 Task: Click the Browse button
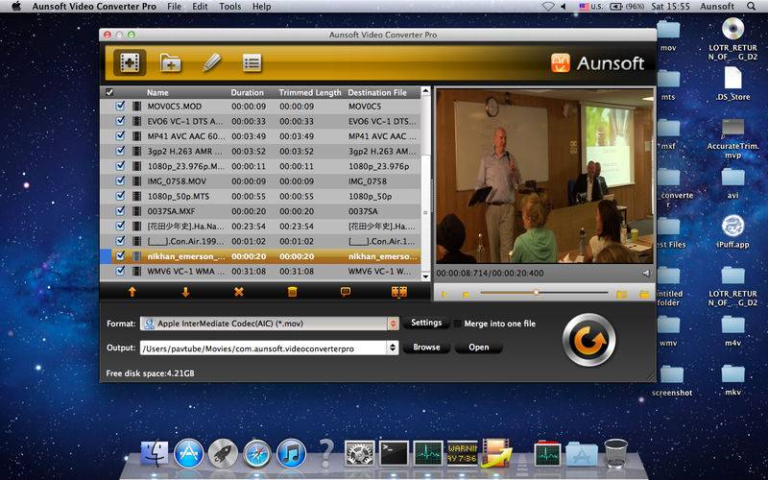(426, 348)
